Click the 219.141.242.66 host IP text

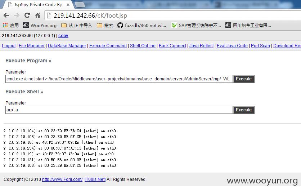pos(17,36)
